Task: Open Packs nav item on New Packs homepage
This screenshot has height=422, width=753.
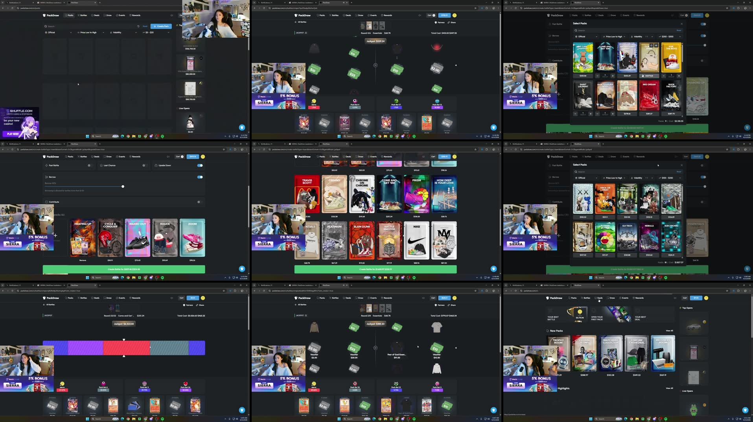Action: (x=573, y=298)
